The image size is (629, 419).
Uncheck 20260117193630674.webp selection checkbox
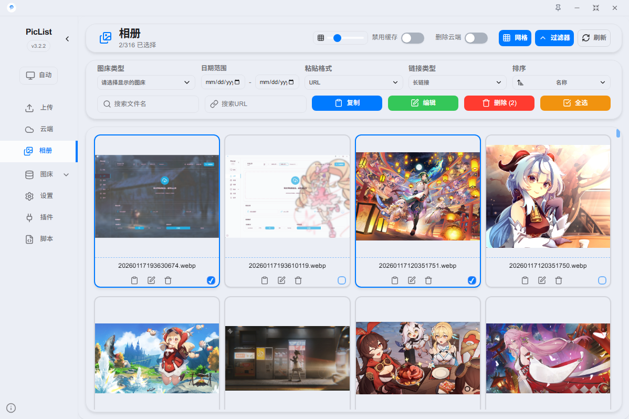click(211, 280)
